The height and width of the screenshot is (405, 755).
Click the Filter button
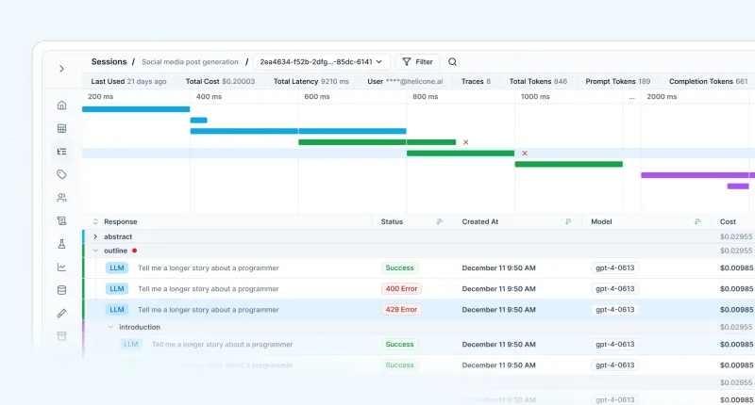(417, 61)
